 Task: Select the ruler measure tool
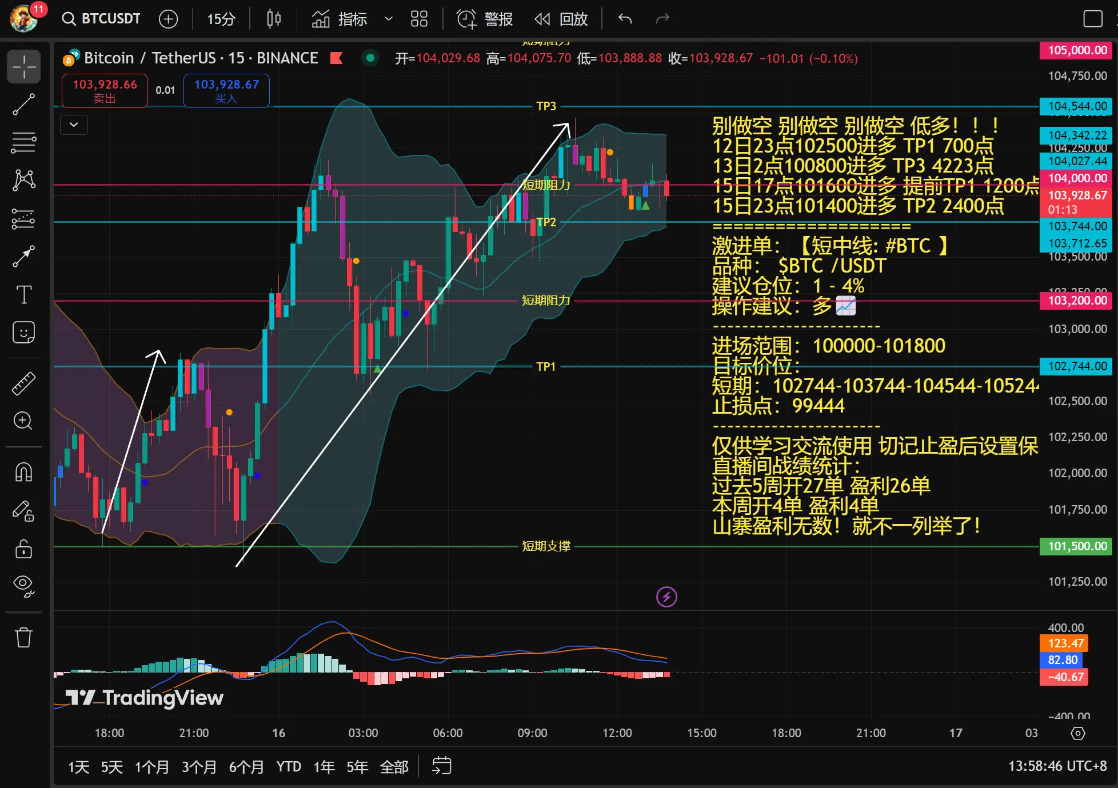point(23,383)
